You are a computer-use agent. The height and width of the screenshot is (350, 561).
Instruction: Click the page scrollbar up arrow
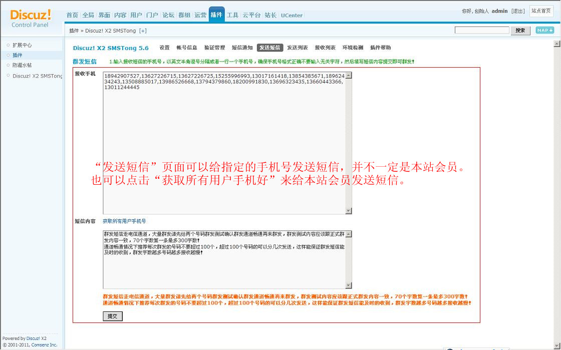(556, 44)
